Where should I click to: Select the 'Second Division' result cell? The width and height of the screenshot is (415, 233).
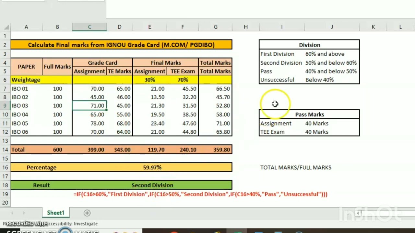[152, 185]
